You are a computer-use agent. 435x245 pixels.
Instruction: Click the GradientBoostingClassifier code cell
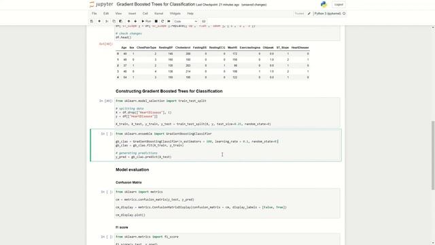[x=227, y=145]
